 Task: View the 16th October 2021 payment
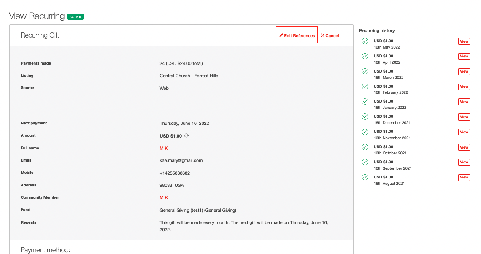click(464, 147)
